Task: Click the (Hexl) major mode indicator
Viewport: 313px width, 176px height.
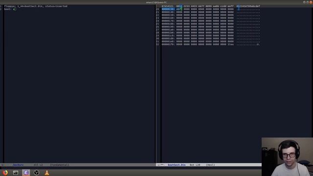Action: pyautogui.click(x=210, y=165)
